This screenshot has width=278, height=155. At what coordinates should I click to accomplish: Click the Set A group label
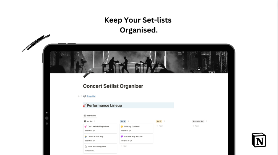[123, 121]
